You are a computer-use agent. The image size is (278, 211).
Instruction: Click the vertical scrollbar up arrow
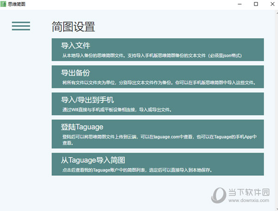click(277, 13)
